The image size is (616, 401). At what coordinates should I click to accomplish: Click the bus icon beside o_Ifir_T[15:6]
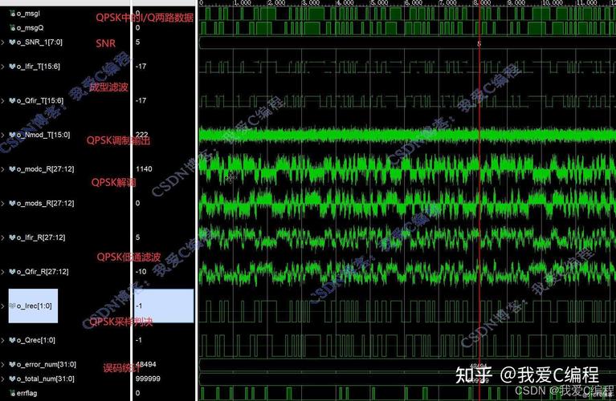(13, 67)
